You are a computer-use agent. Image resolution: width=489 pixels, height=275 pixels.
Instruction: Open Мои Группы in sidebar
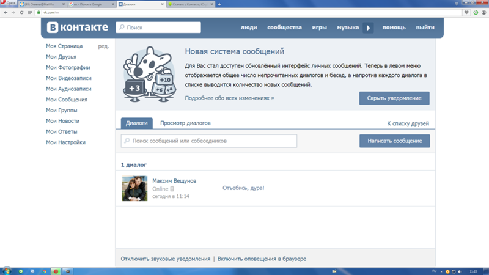click(62, 110)
